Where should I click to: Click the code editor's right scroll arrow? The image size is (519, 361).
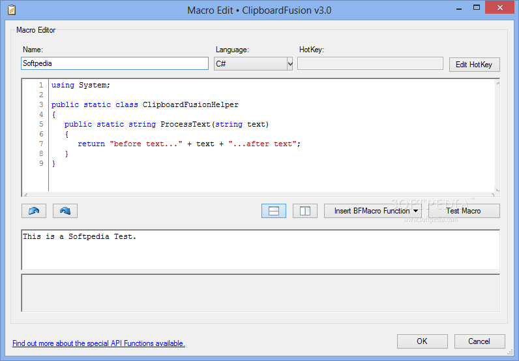coord(492,195)
